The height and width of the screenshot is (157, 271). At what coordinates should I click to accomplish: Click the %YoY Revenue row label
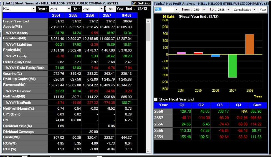click(25, 91)
